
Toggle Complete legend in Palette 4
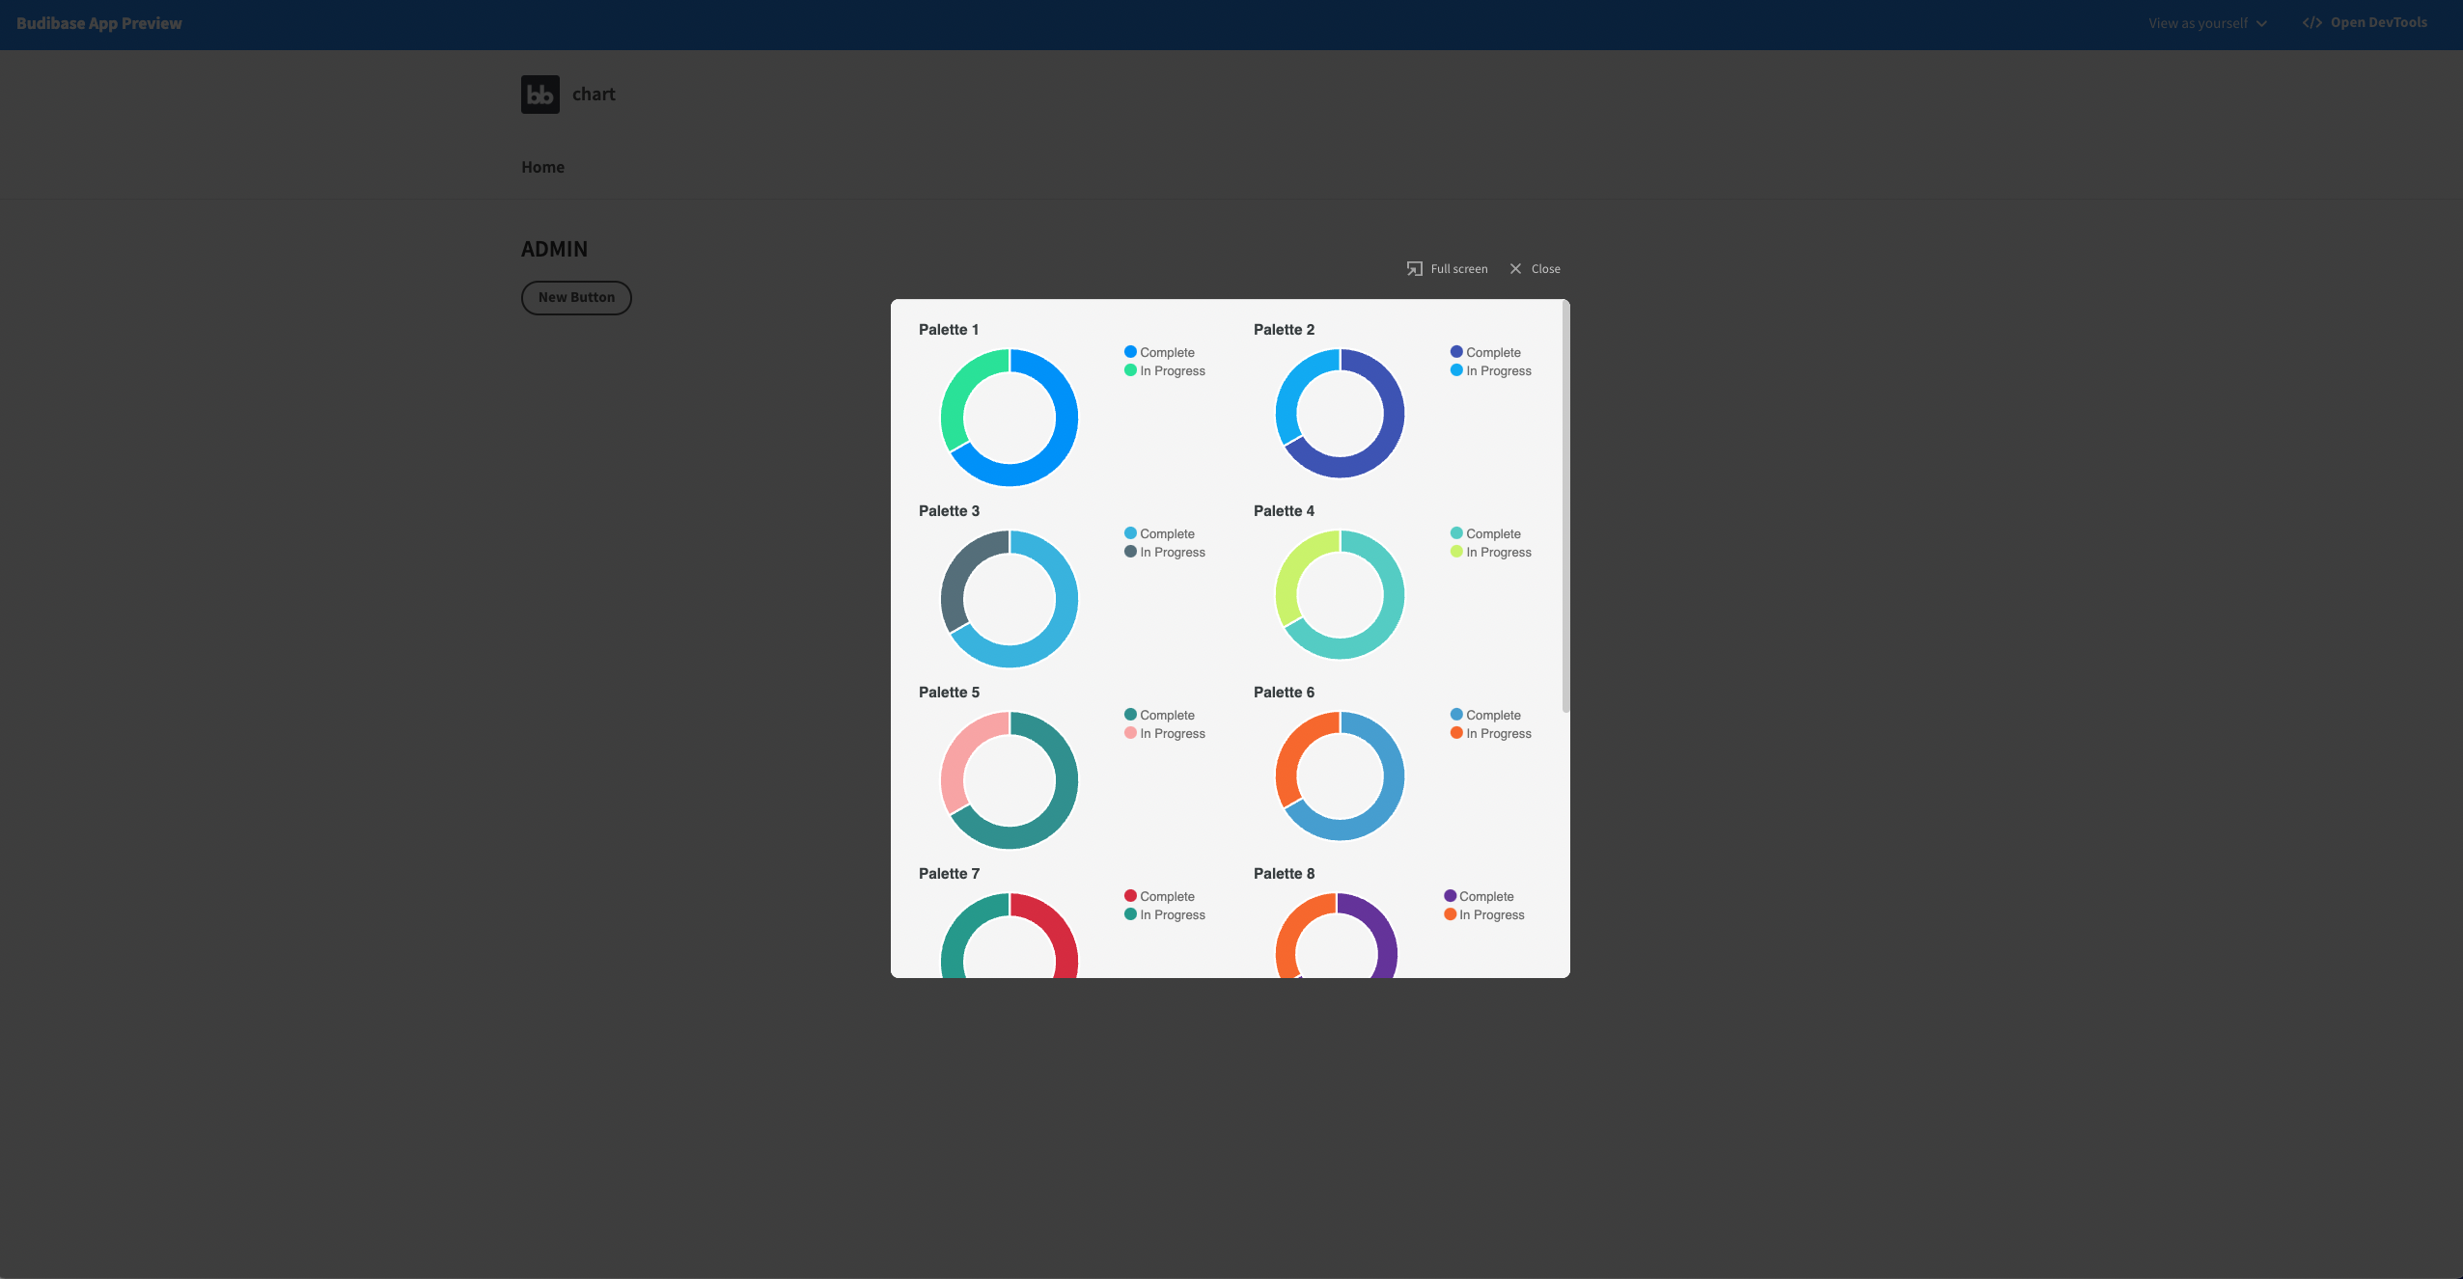point(1485,533)
